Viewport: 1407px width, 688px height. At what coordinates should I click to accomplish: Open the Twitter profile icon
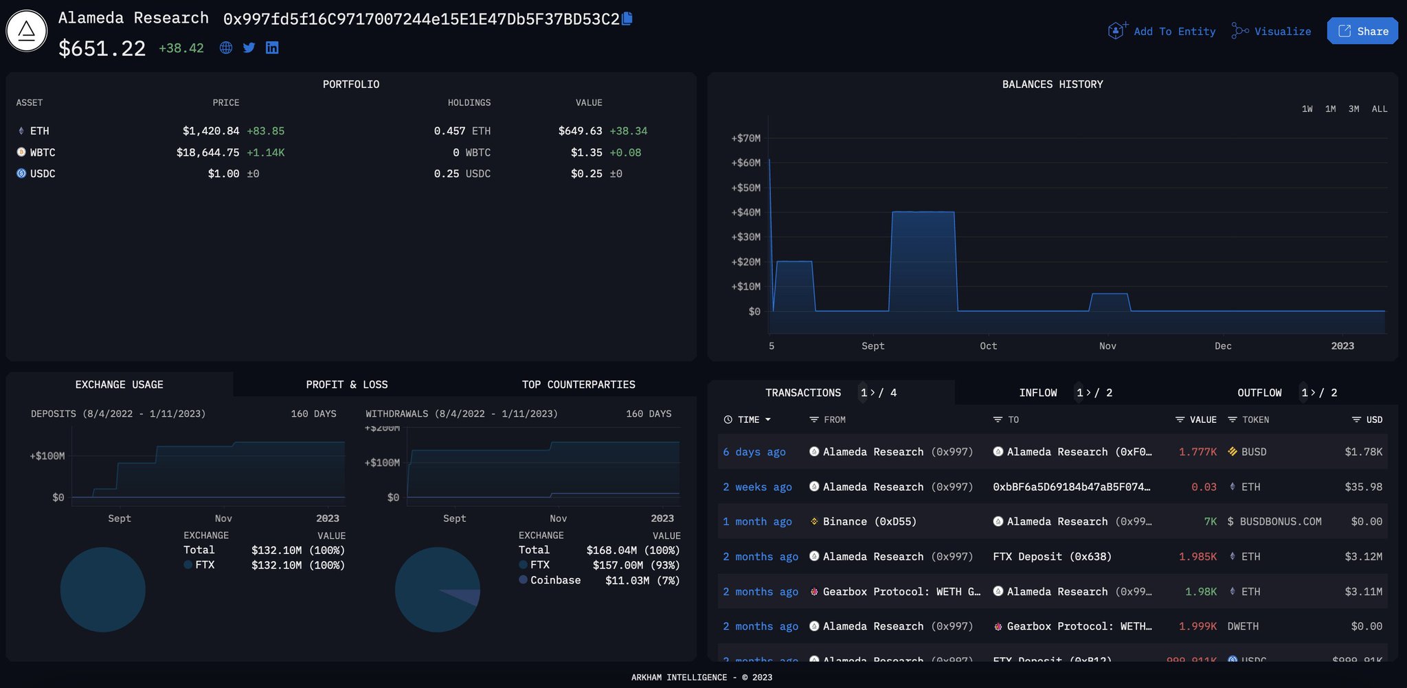coord(249,47)
